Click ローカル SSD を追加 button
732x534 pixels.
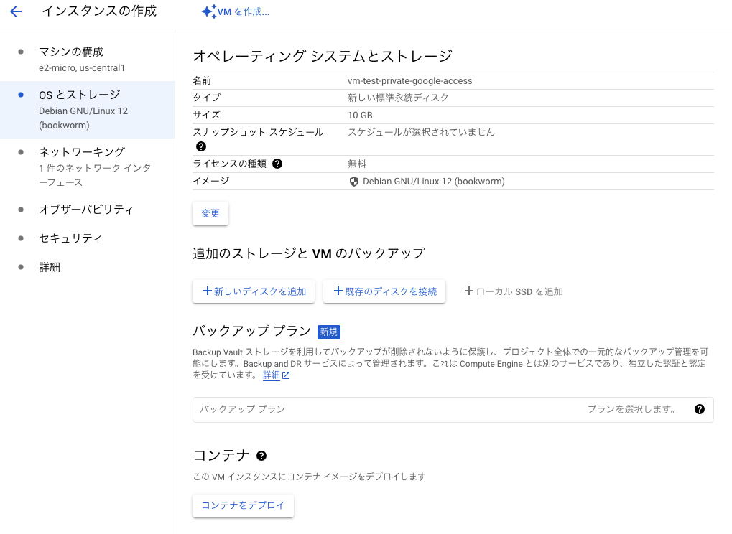[514, 291]
